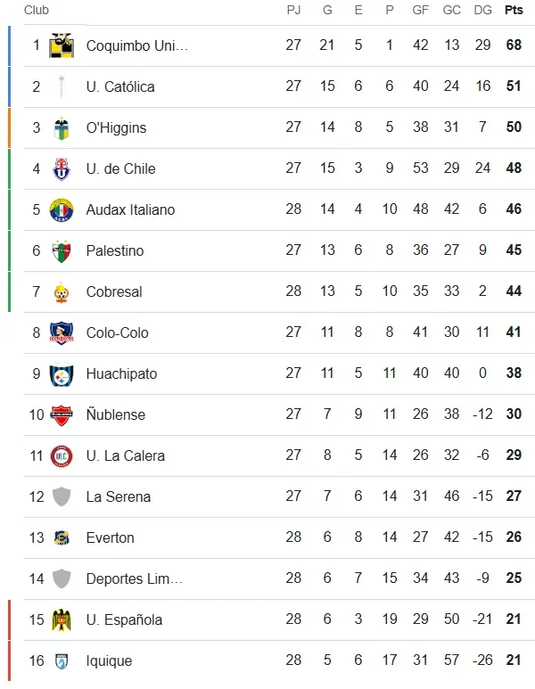
Task: Click the U. de Chile crest
Action: 62,168
